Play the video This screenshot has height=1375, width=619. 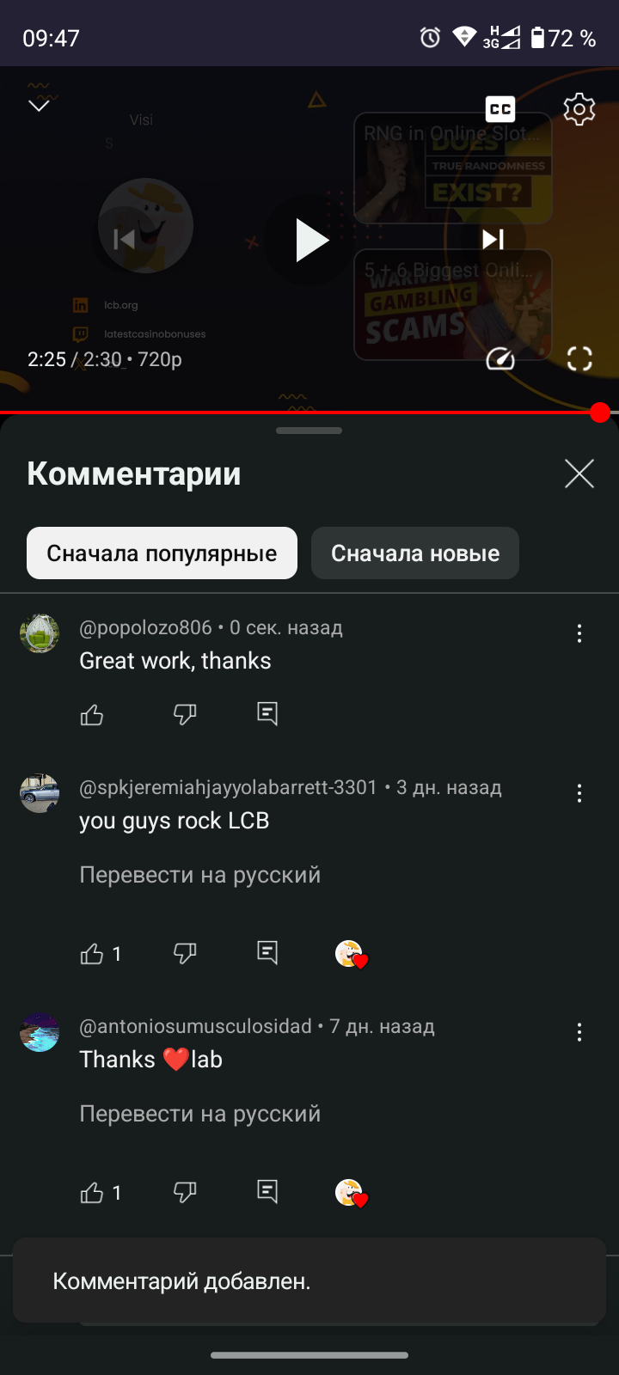tap(310, 240)
